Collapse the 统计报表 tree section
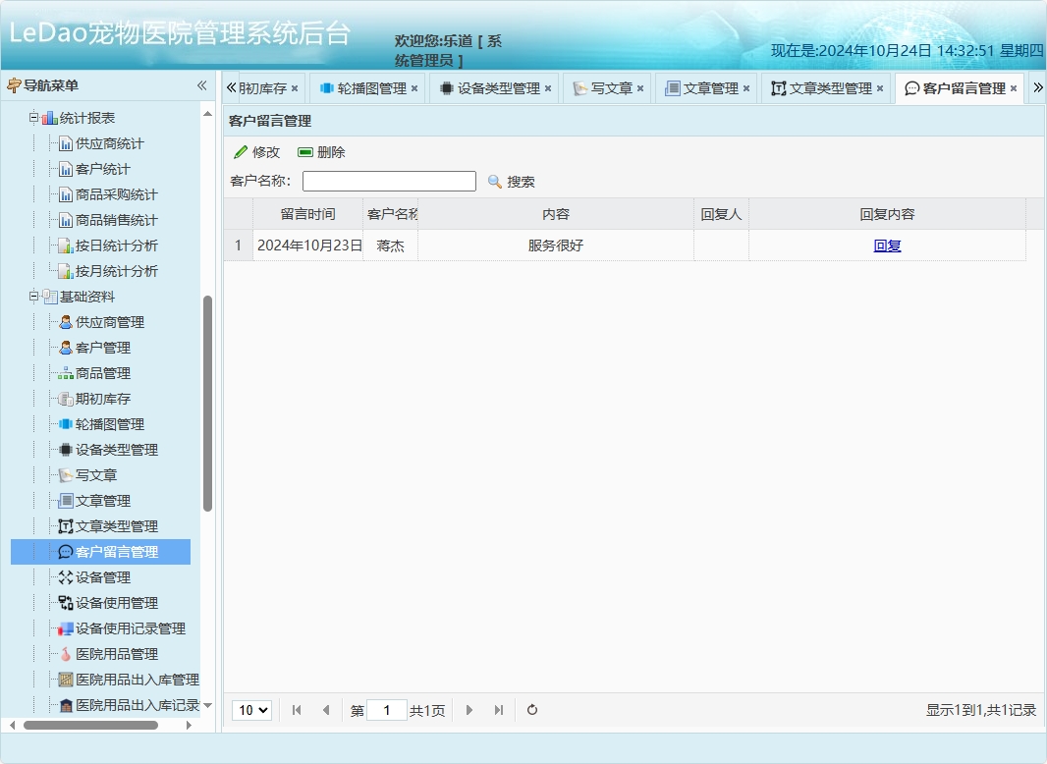This screenshot has height=764, width=1047. pyautogui.click(x=31, y=117)
